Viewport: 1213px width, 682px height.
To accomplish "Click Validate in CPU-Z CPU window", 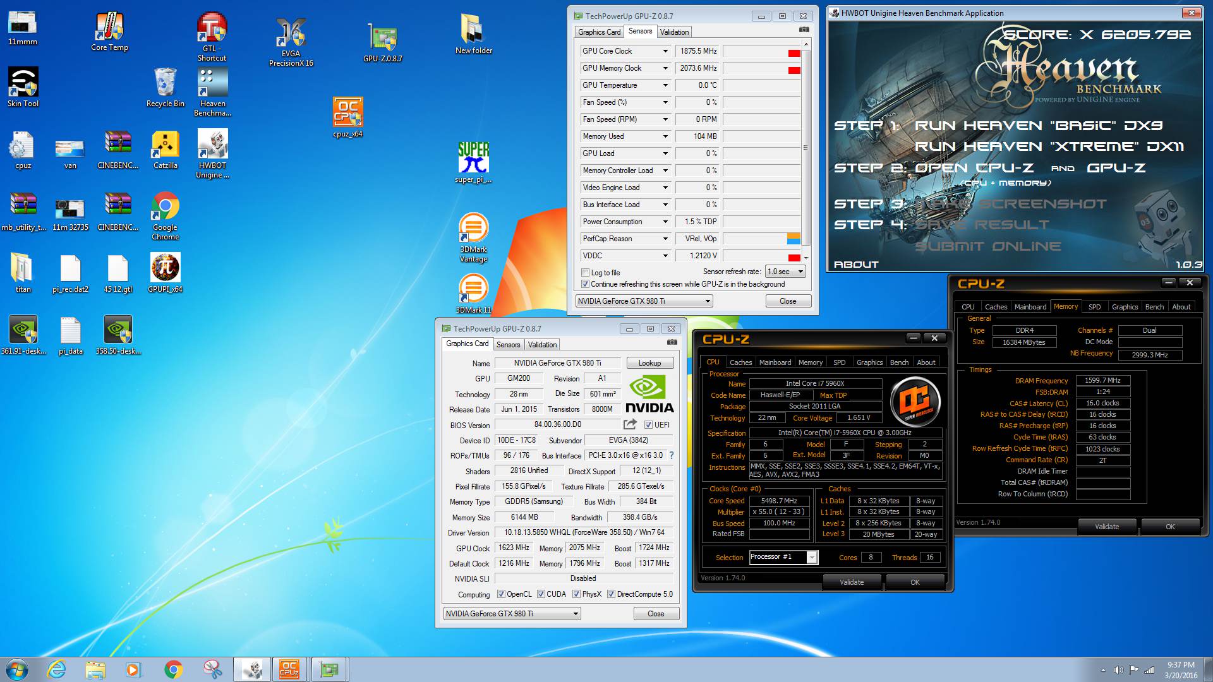I will [x=852, y=582].
